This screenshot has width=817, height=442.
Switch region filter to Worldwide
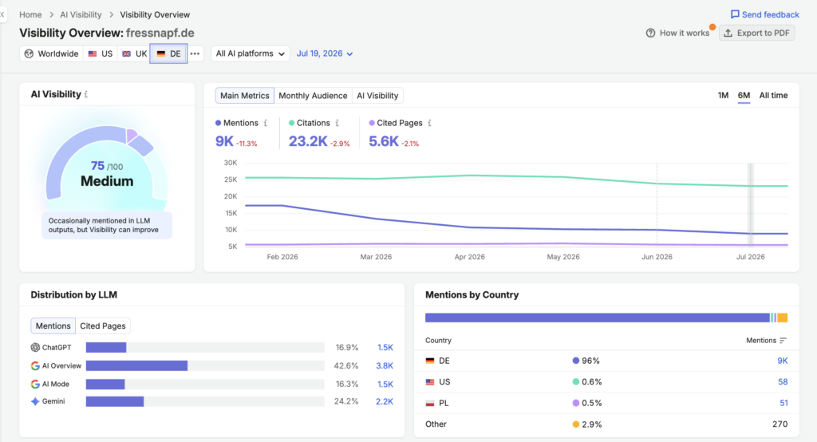click(x=51, y=53)
